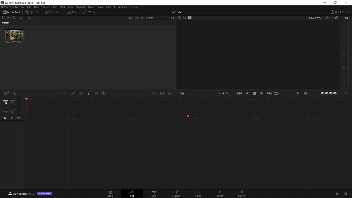Open the Workspace menu
The width and height of the screenshot is (352, 198).
pos(124,7)
